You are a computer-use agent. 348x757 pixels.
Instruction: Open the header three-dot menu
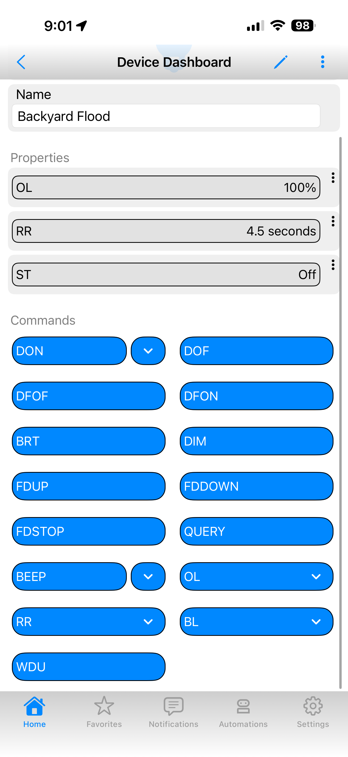pos(322,62)
